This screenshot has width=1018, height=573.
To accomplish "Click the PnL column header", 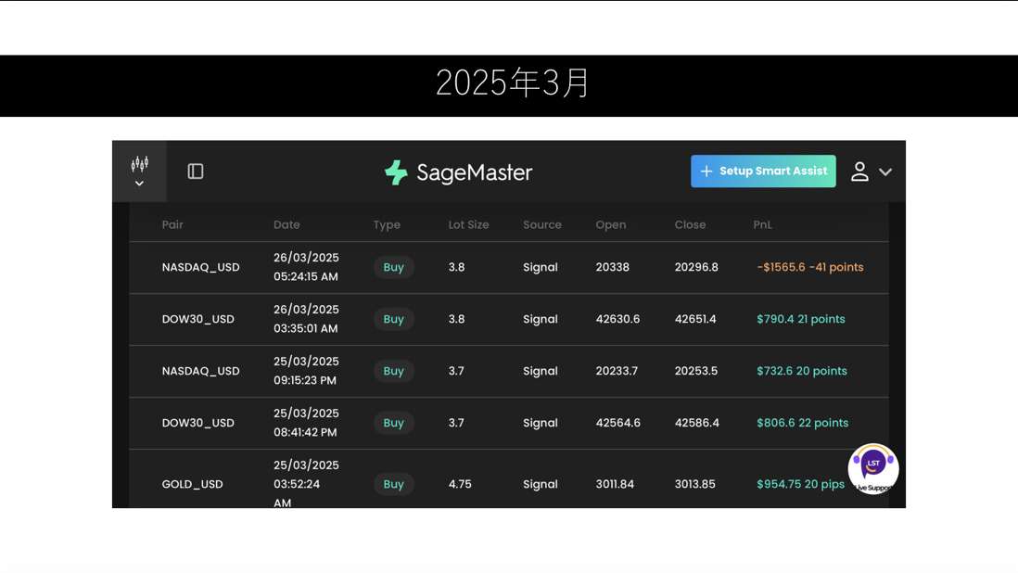I will click(x=762, y=224).
